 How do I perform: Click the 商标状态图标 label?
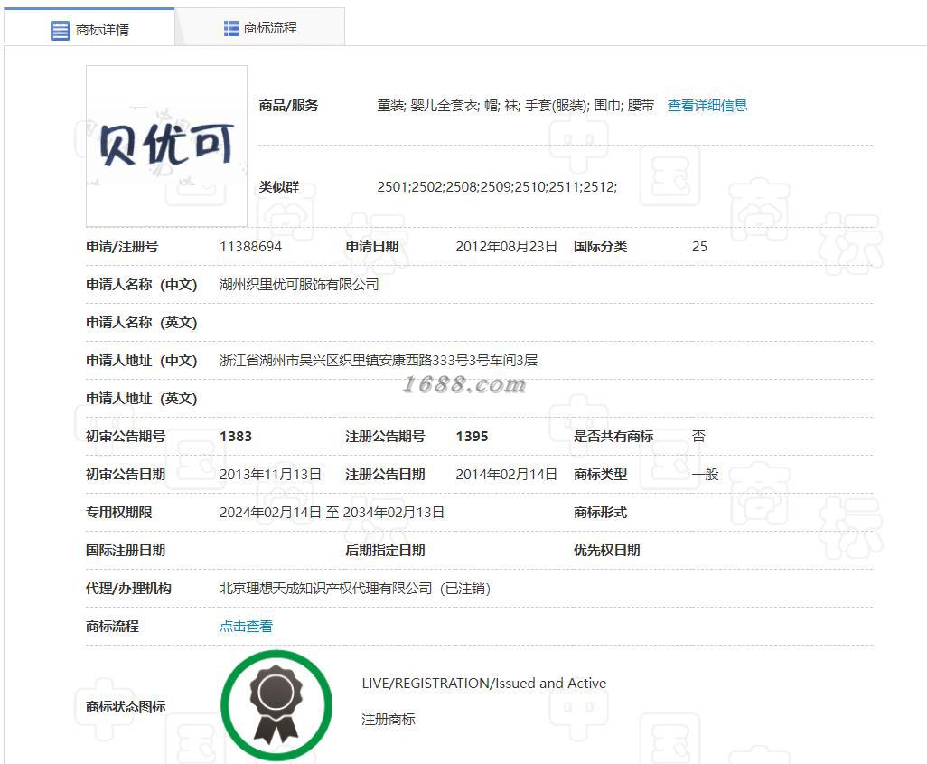[x=126, y=707]
